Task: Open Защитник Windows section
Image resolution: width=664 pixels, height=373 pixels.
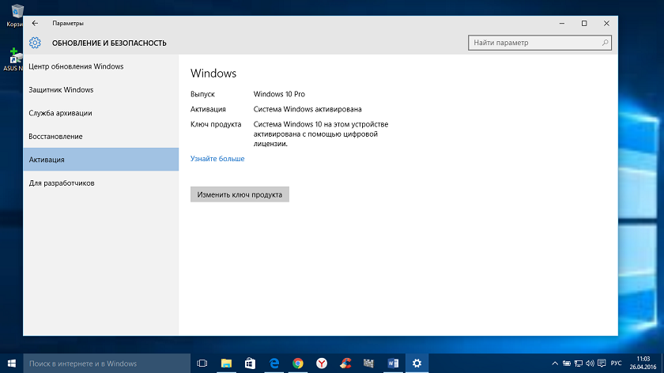Action: pos(61,89)
